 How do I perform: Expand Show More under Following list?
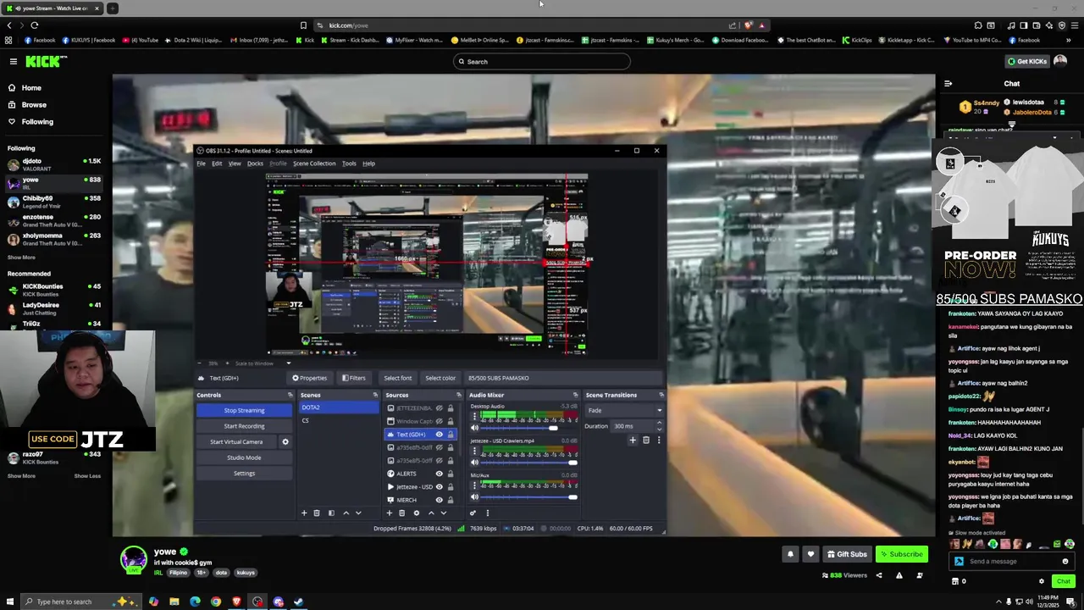coord(21,258)
